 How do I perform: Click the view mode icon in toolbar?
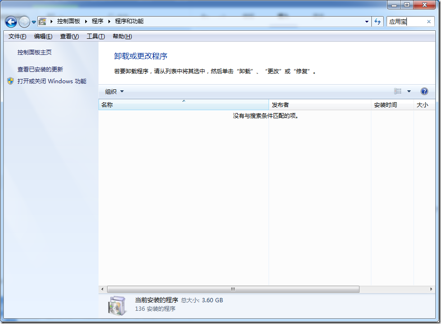click(398, 91)
